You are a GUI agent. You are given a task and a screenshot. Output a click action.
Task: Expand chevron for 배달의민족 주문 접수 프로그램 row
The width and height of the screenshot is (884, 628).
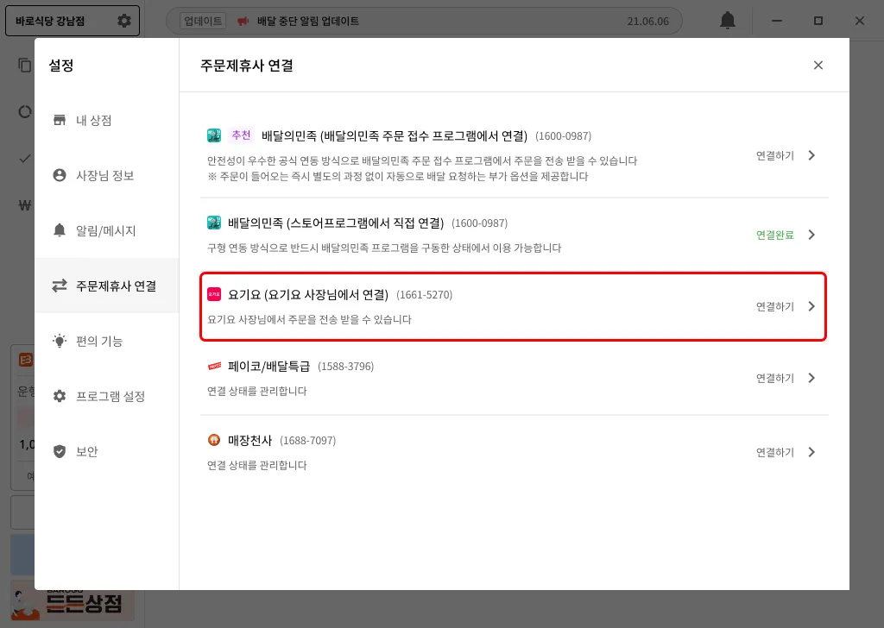[811, 155]
